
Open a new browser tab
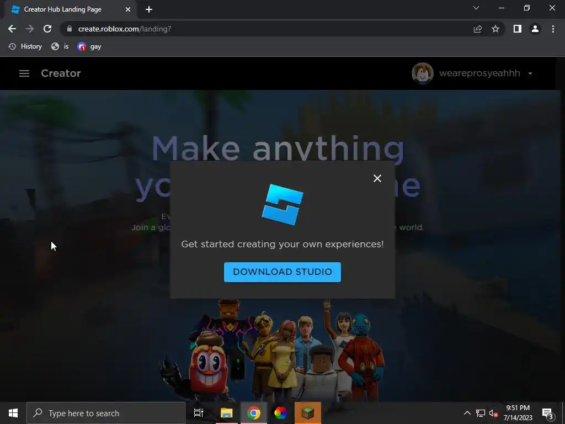149,9
